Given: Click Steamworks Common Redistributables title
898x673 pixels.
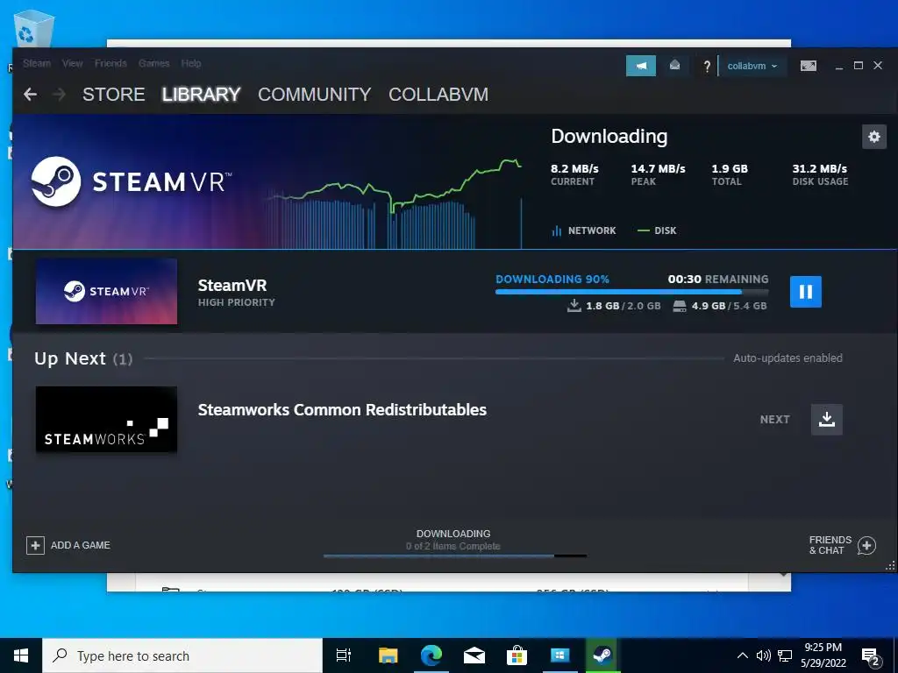Looking at the screenshot, I should click(x=342, y=410).
